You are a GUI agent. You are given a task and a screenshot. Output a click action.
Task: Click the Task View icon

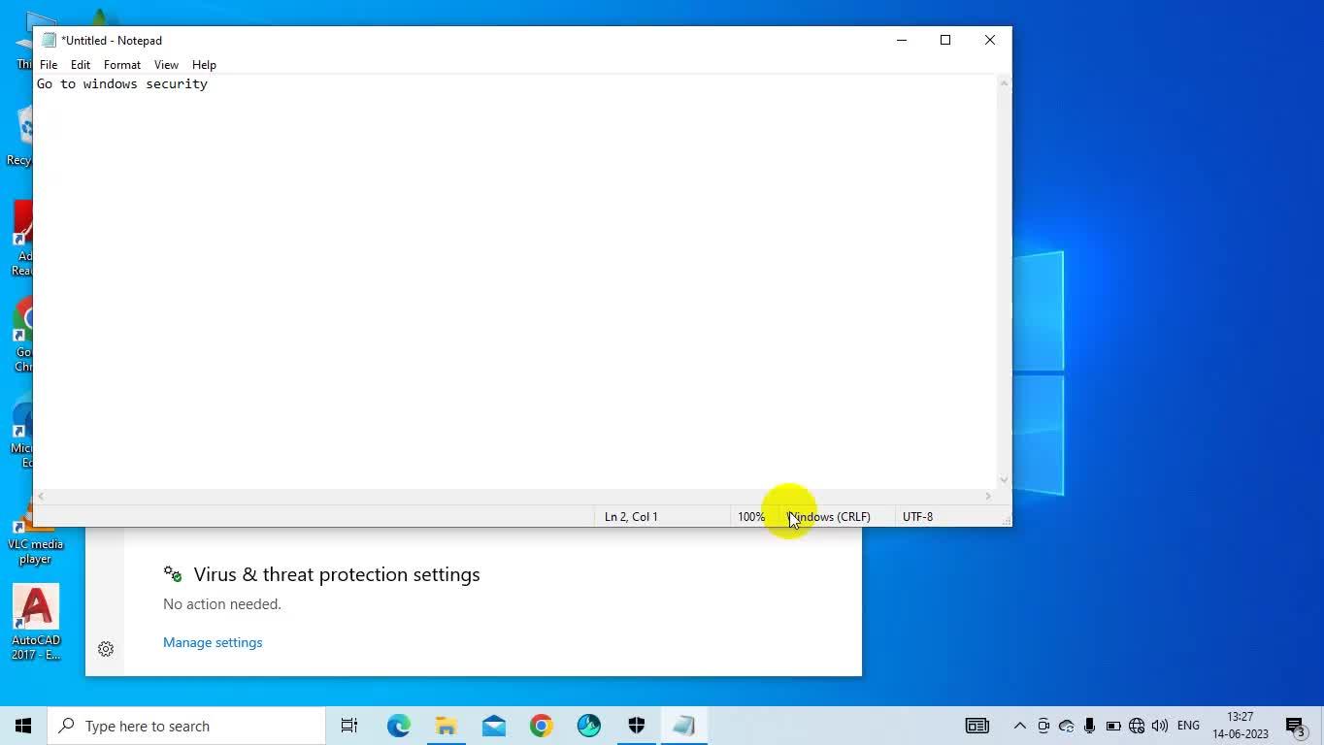click(349, 726)
